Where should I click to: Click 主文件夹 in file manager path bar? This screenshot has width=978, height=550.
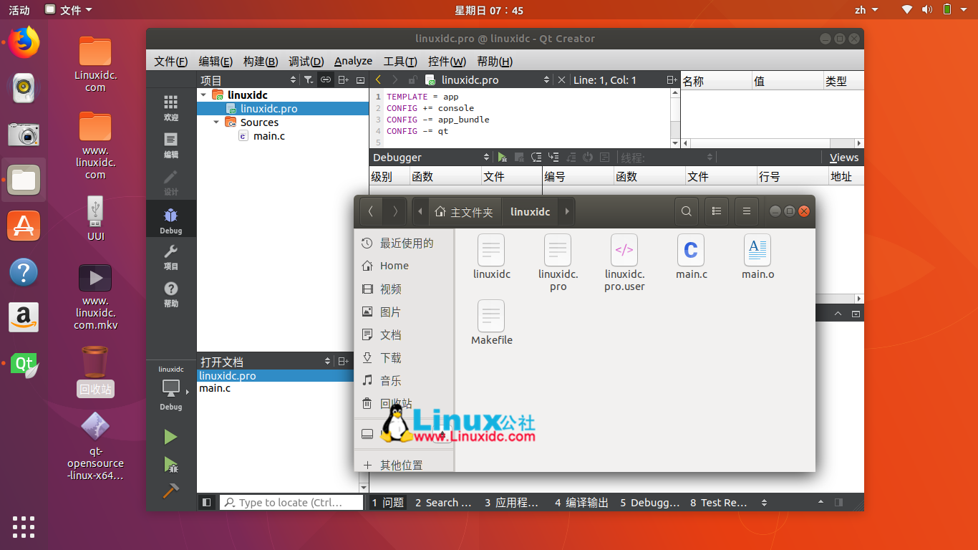tap(465, 212)
